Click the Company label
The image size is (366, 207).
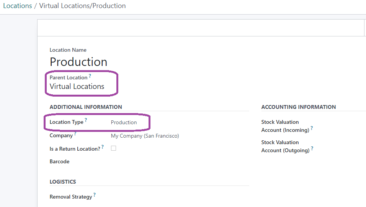(61, 136)
